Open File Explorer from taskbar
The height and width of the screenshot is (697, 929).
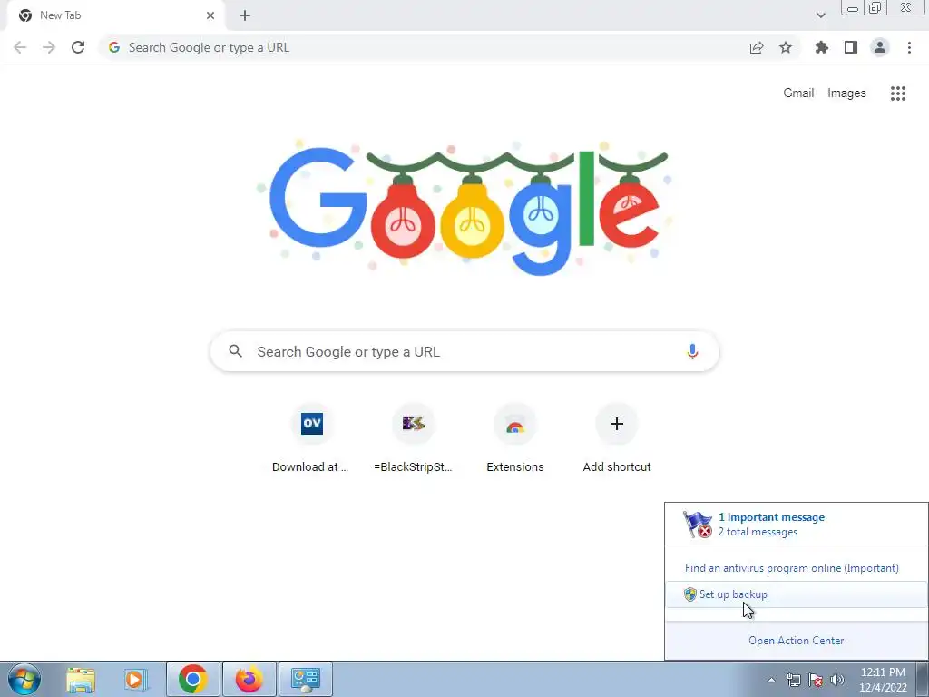point(81,679)
